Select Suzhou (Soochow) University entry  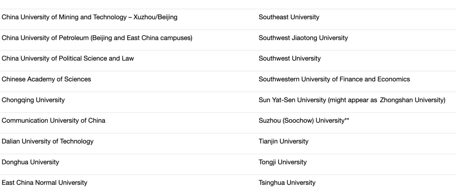point(304,121)
